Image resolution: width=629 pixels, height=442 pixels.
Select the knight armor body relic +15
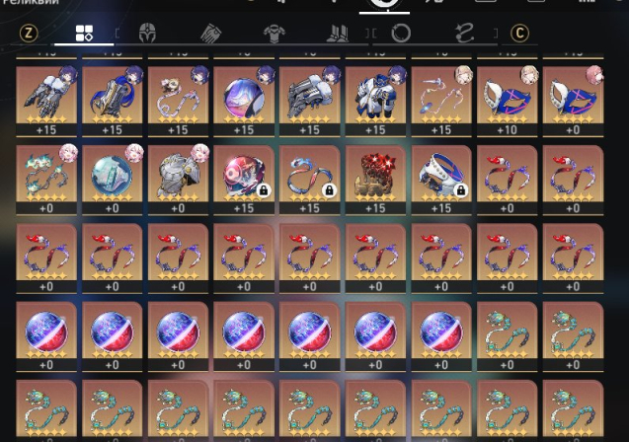(x=375, y=102)
